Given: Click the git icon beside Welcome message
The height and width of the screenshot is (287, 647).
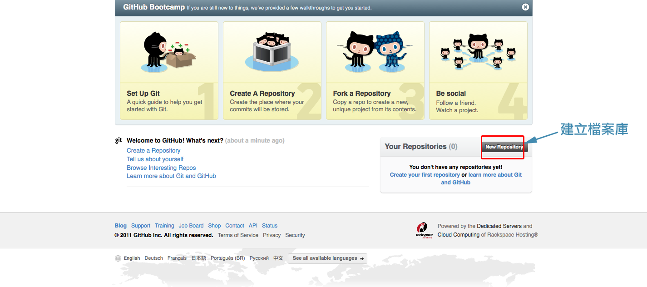Looking at the screenshot, I should click(119, 140).
